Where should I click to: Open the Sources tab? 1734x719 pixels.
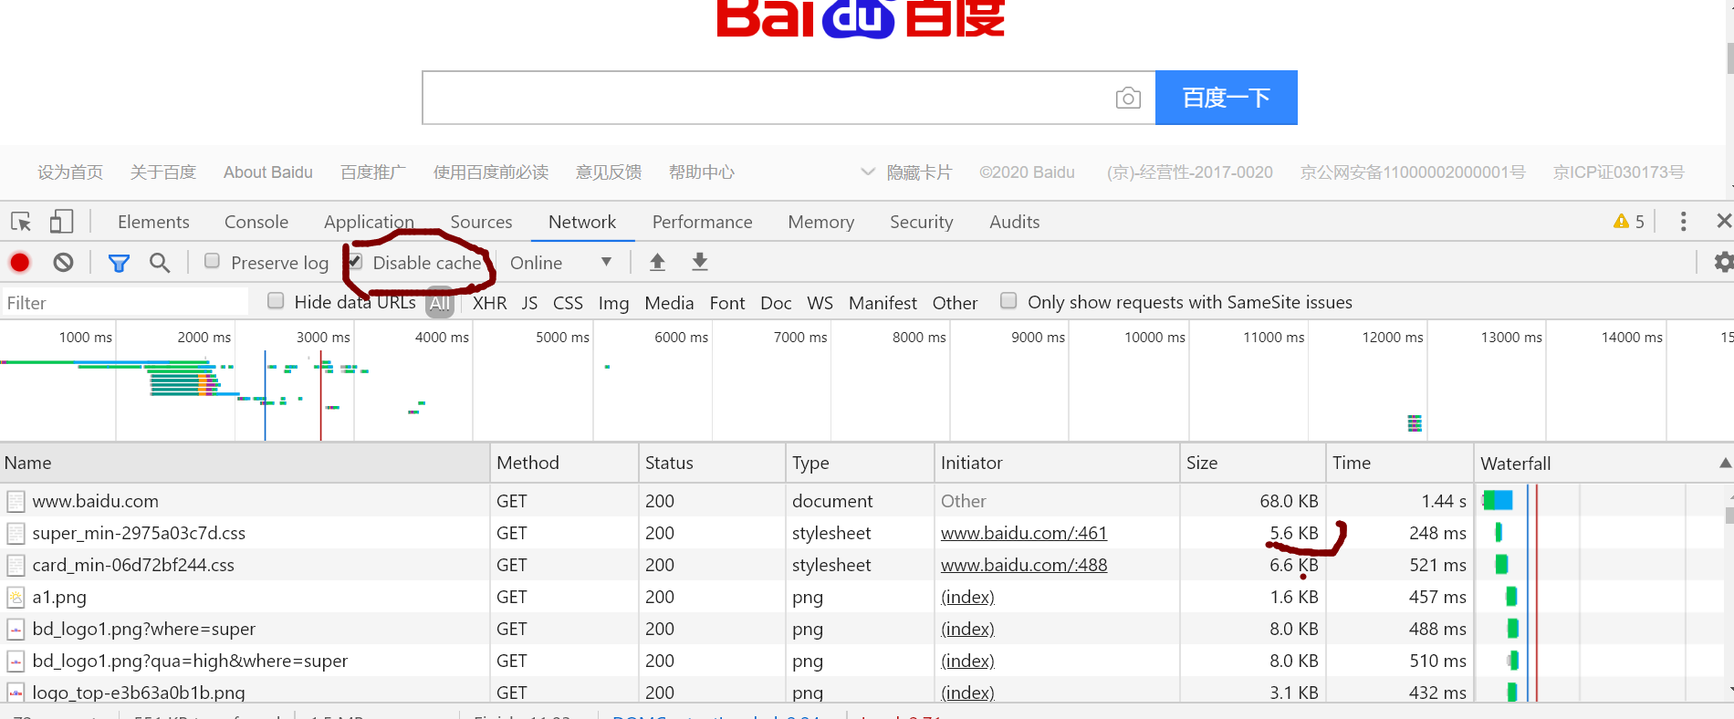[481, 222]
